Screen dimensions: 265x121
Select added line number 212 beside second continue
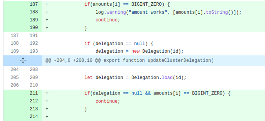pyautogui.click(x=34, y=101)
